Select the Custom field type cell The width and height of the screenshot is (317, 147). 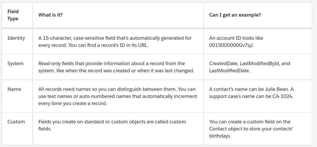tap(16, 122)
